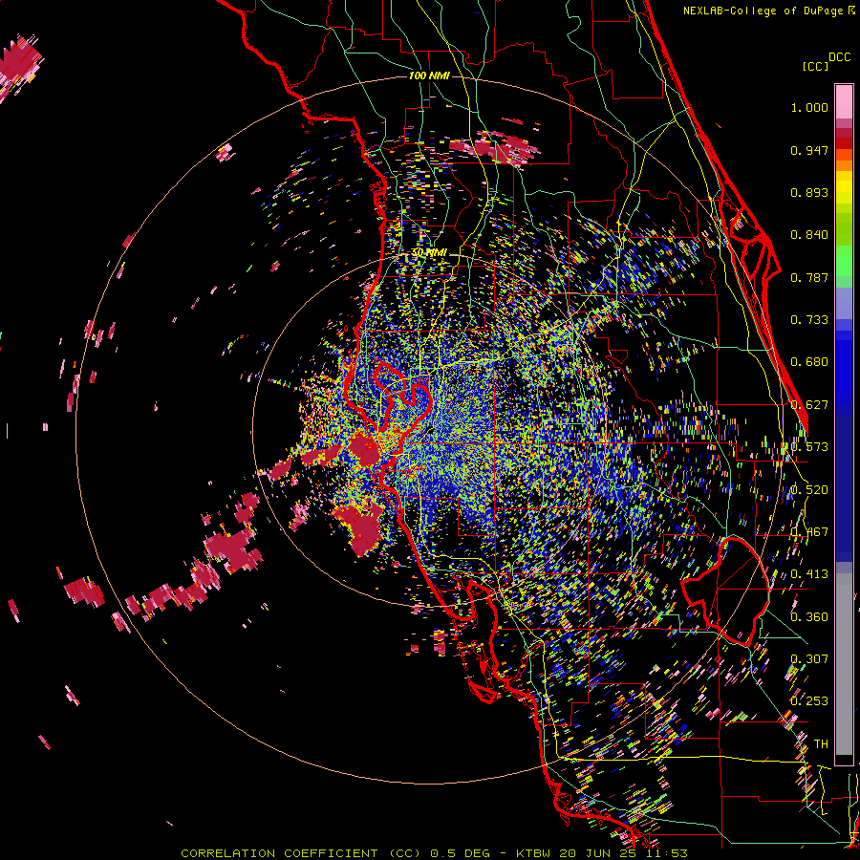Click the [CC] legend unit label
This screenshot has height=860, width=860.
[815, 66]
